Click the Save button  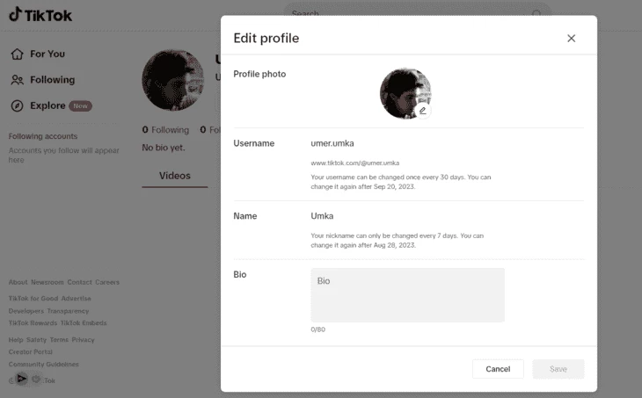pos(558,369)
